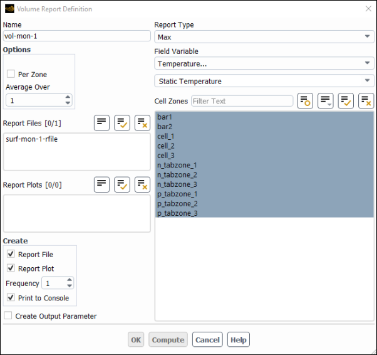This screenshot has width=377, height=355.
Task: Uncheck the Report File checkbox
Action: point(11,255)
